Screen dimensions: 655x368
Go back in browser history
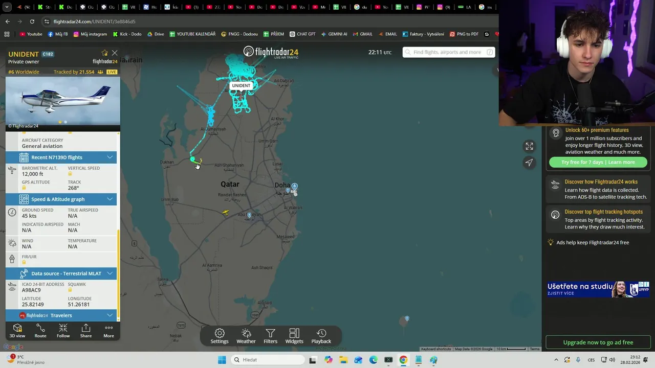(7, 21)
